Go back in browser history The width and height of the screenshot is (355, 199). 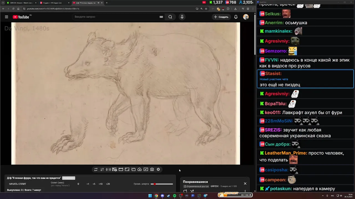(x=3, y=9)
